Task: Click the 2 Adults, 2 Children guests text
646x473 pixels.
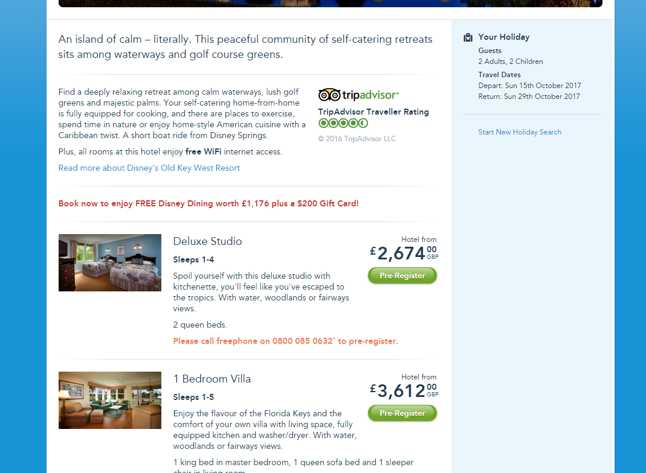Action: (511, 62)
